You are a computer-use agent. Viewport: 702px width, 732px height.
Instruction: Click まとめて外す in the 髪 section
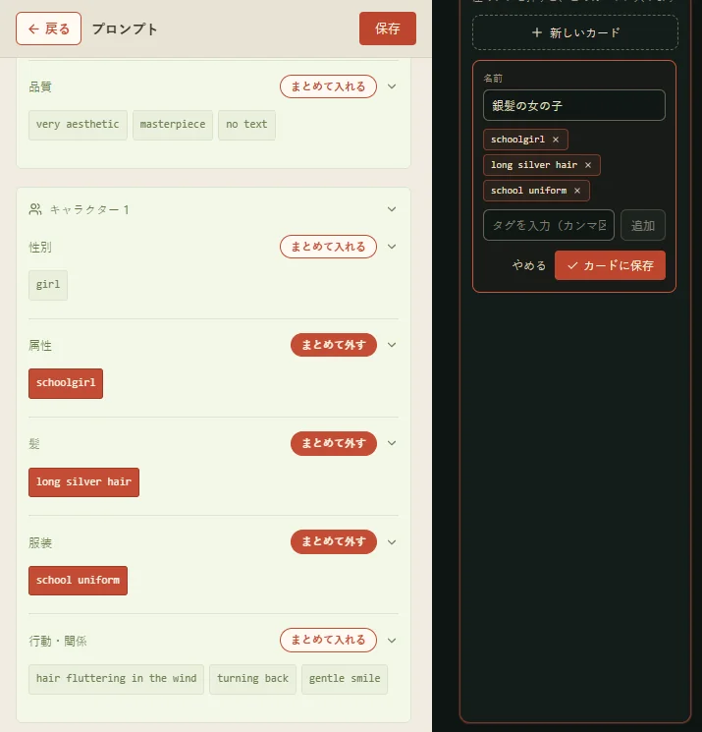334,443
